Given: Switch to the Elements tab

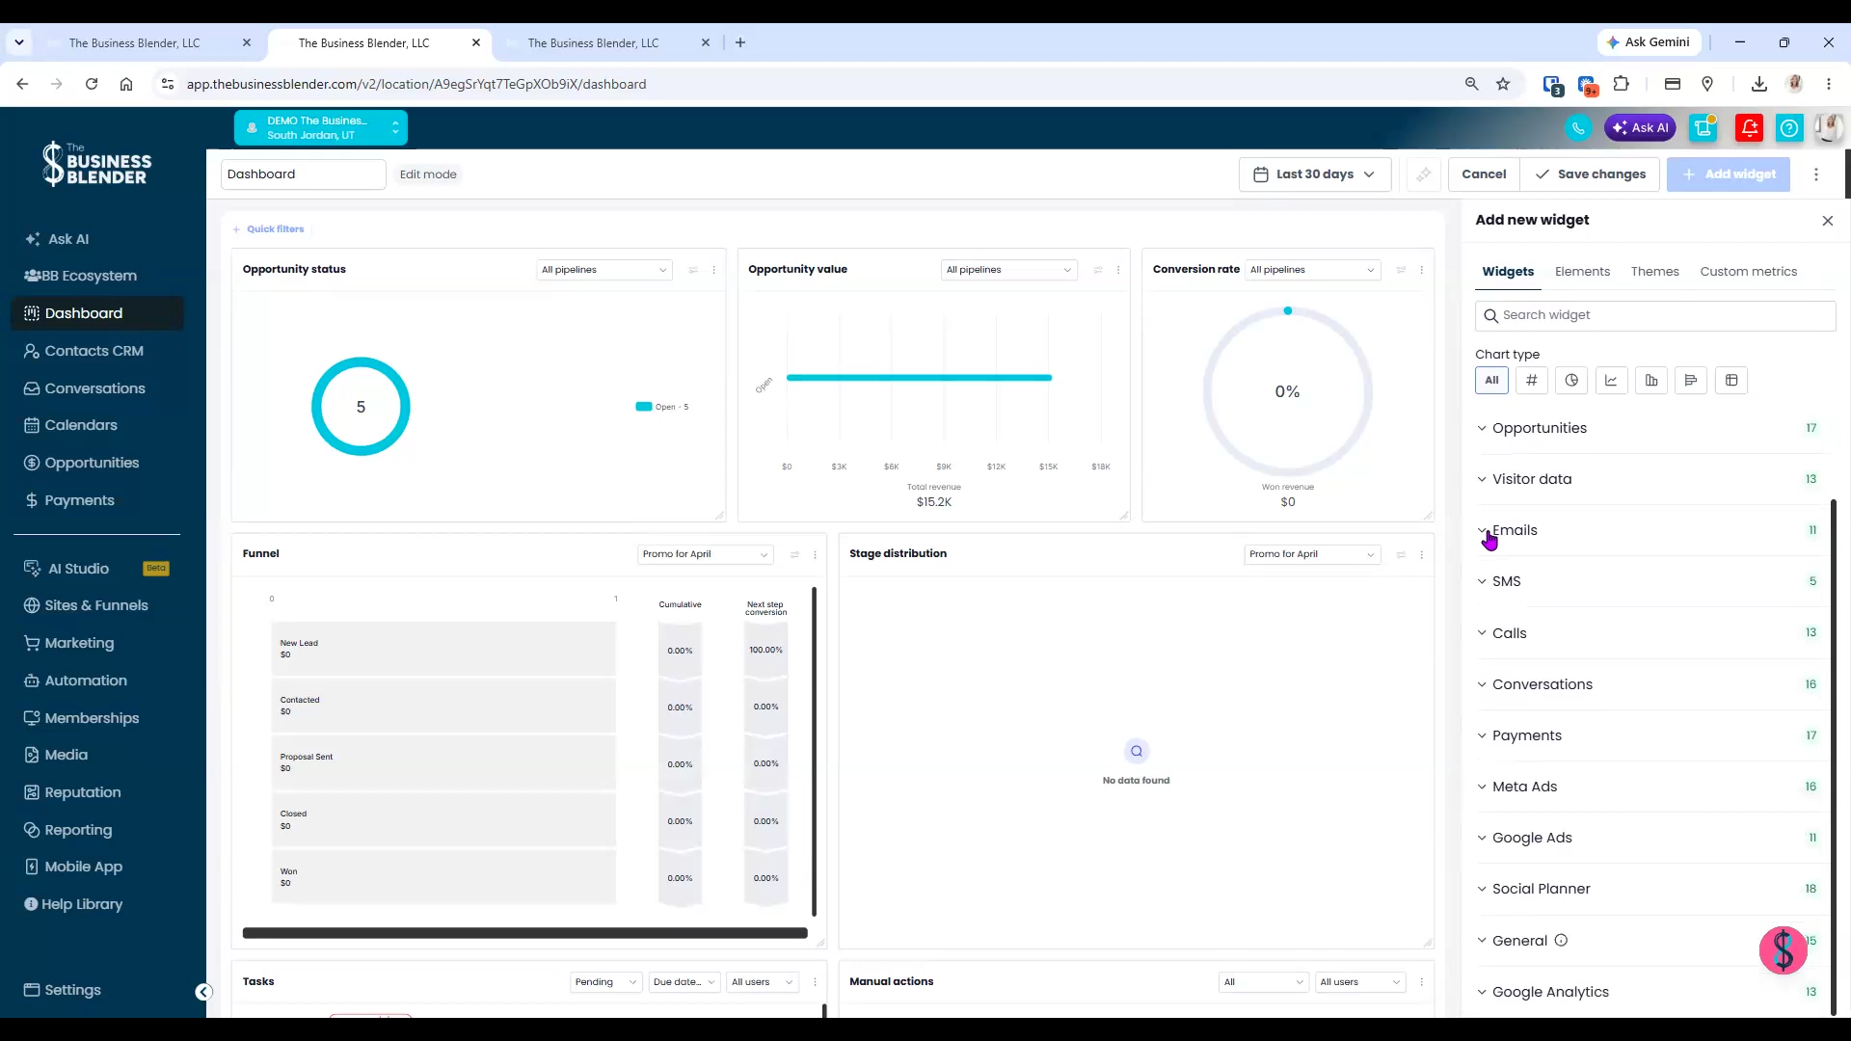Looking at the screenshot, I should pos(1582,272).
